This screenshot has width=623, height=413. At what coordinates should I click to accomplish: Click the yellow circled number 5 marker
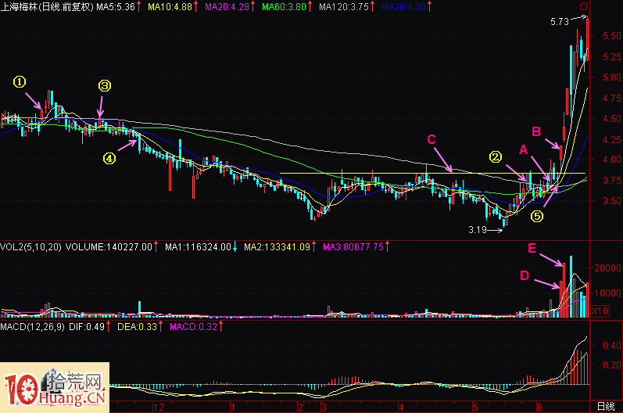point(537,216)
